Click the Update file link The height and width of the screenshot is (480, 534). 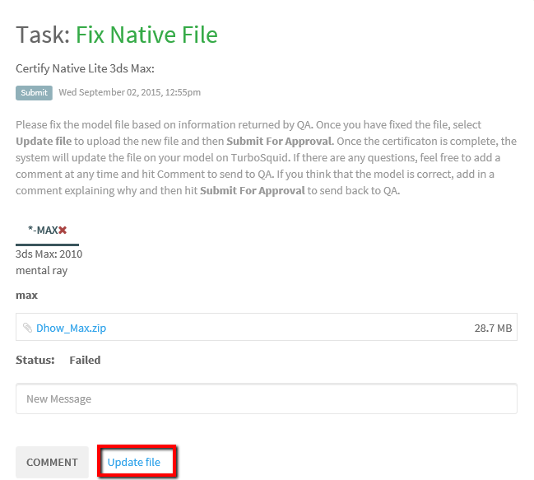tap(134, 462)
